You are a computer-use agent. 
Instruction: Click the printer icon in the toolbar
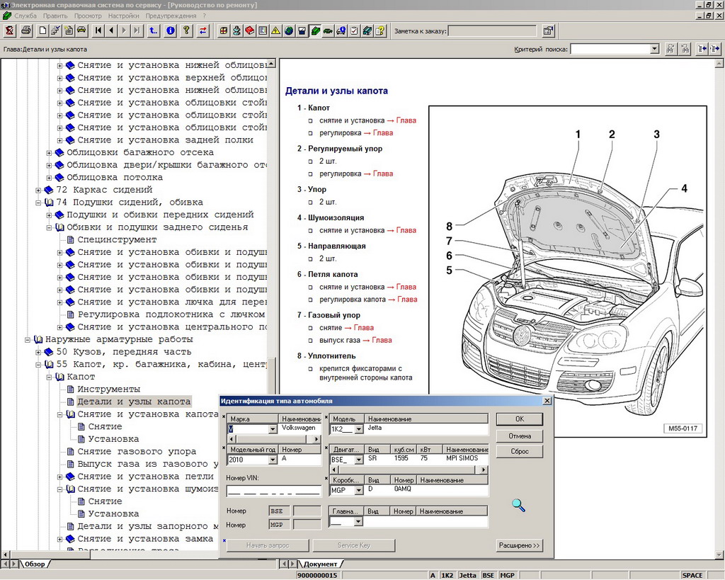pos(26,30)
